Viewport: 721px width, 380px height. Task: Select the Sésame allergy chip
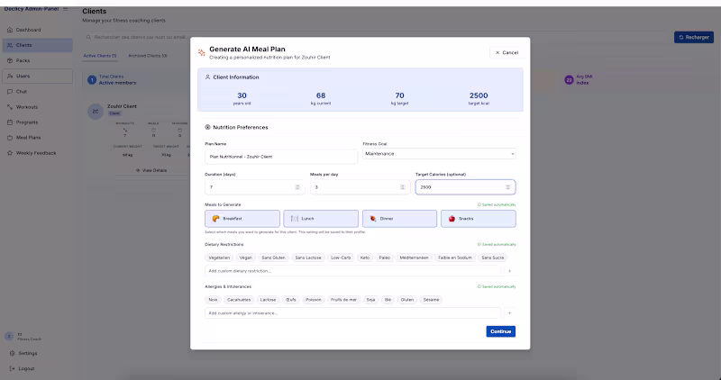point(431,300)
